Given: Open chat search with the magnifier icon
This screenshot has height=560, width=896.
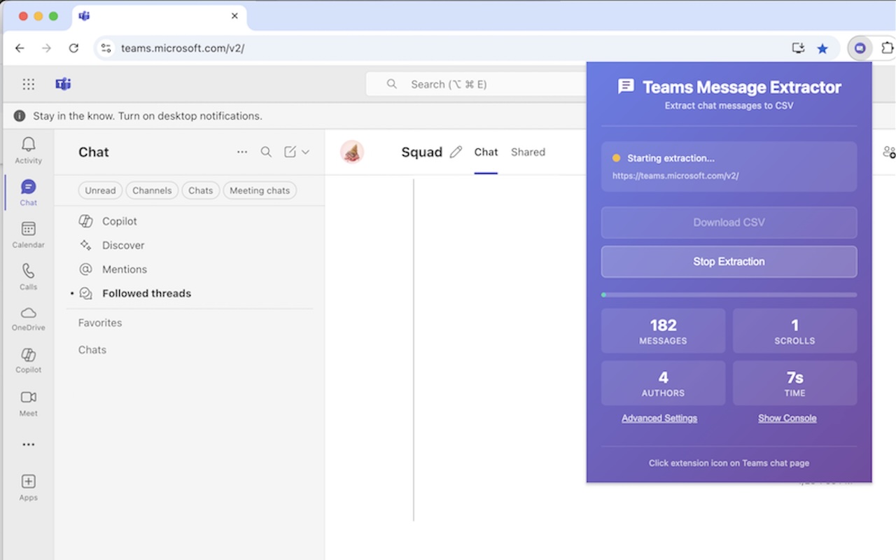Looking at the screenshot, I should pyautogui.click(x=266, y=151).
